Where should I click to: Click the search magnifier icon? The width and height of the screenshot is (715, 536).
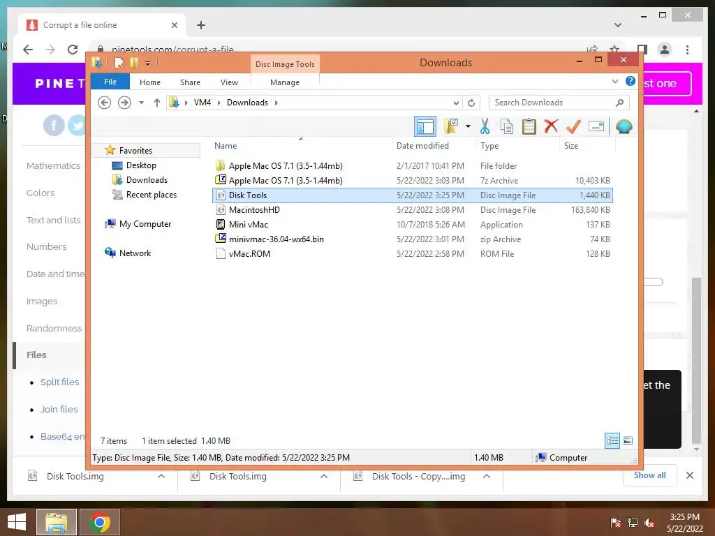point(619,103)
